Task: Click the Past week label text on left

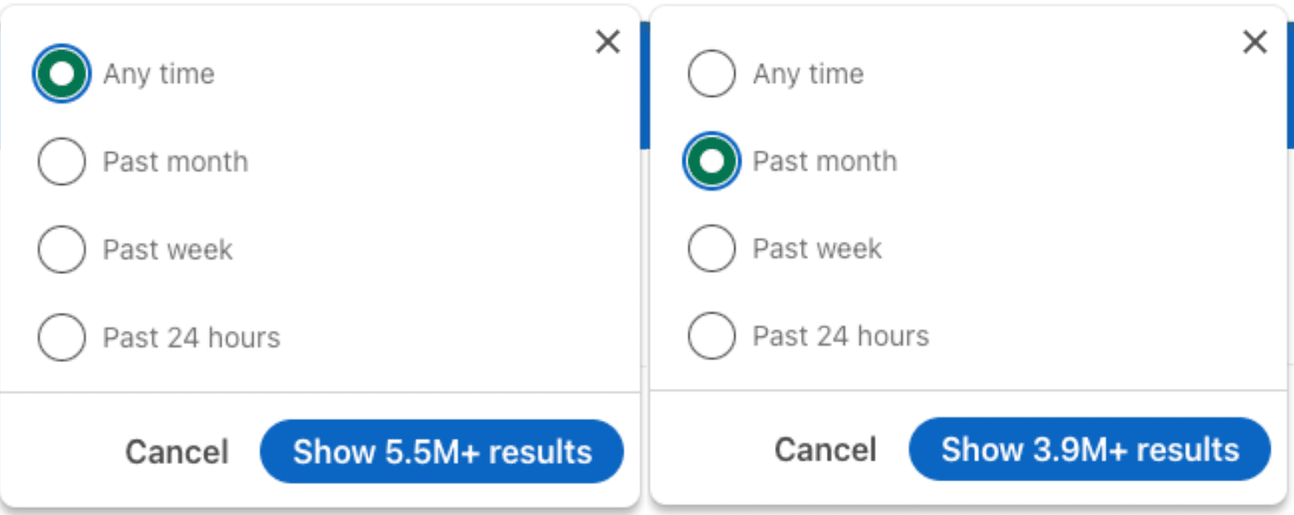Action: 168,249
